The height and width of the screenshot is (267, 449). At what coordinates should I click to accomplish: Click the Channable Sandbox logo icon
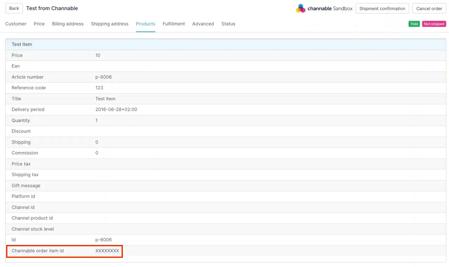300,9
